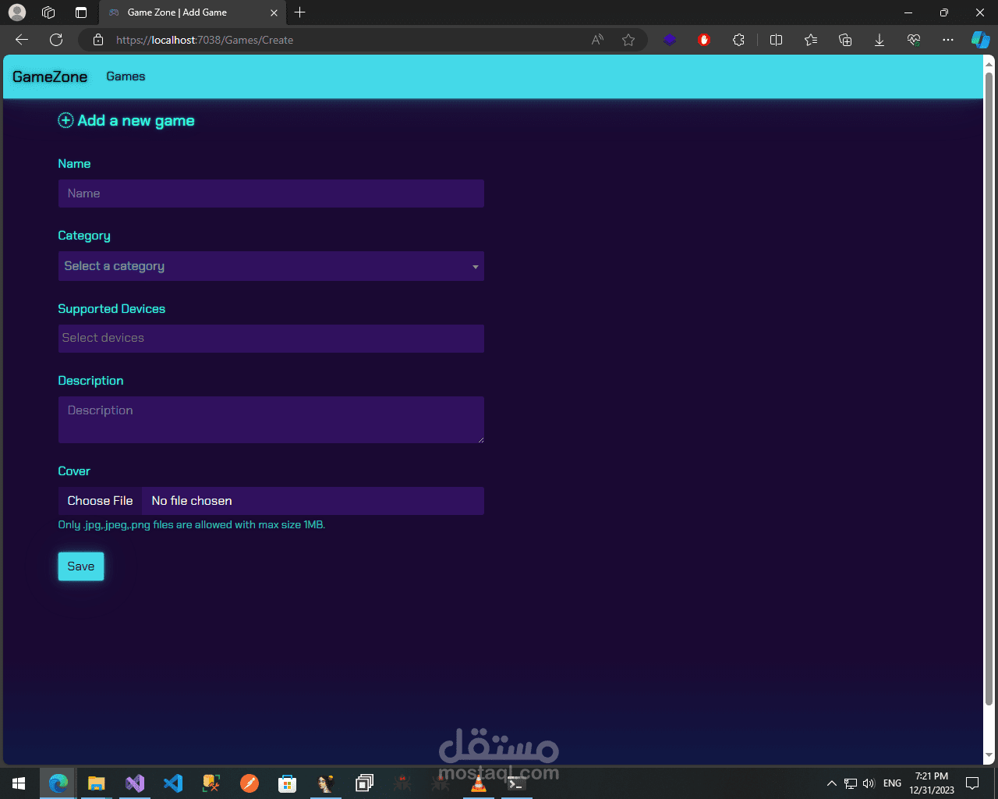Click the allowed file types hint text

coord(192,525)
